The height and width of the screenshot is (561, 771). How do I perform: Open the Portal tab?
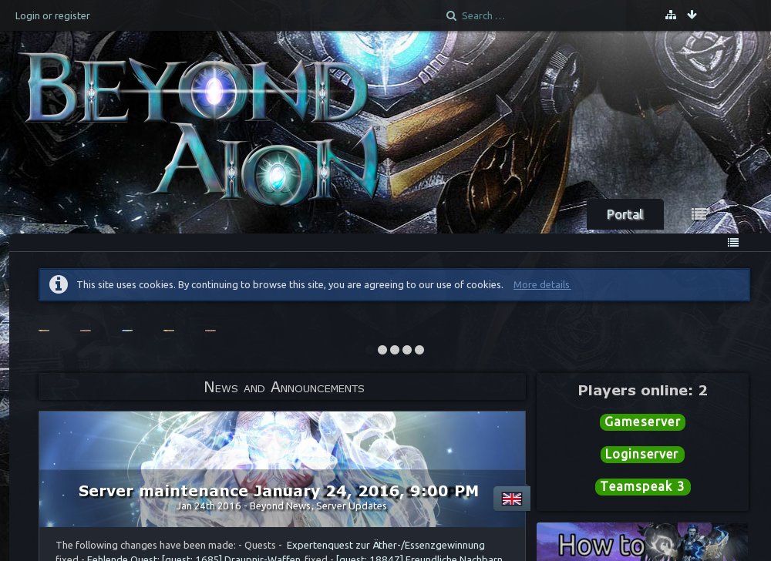pos(625,215)
